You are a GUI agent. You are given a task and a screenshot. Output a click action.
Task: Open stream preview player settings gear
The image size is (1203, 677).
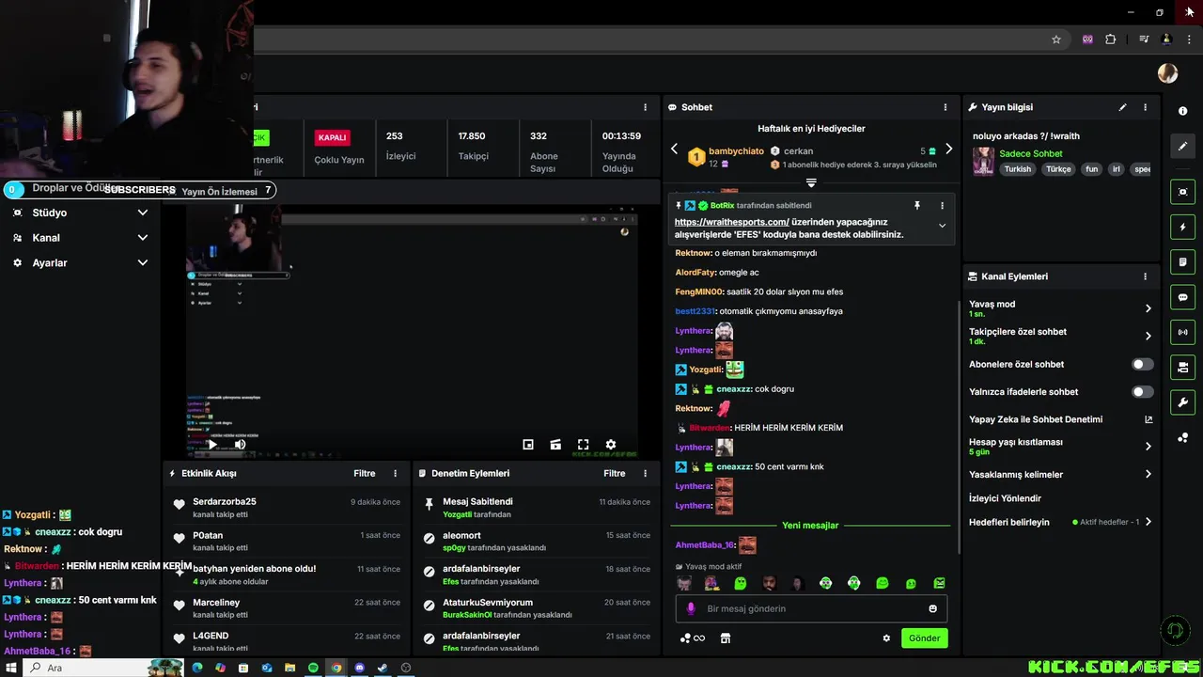pyautogui.click(x=611, y=445)
